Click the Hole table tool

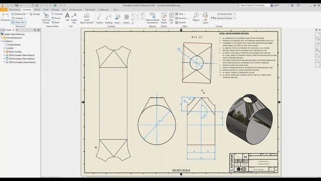click(x=180, y=14)
